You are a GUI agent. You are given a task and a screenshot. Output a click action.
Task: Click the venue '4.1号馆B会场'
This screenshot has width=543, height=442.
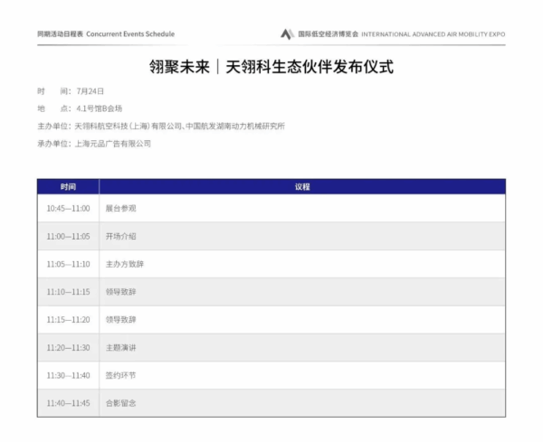pyautogui.click(x=99, y=108)
